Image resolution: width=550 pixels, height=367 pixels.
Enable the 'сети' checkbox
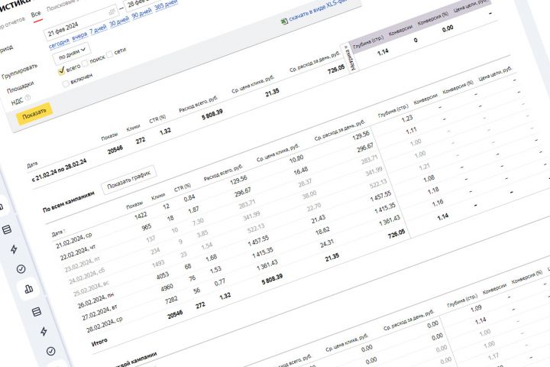point(110,54)
